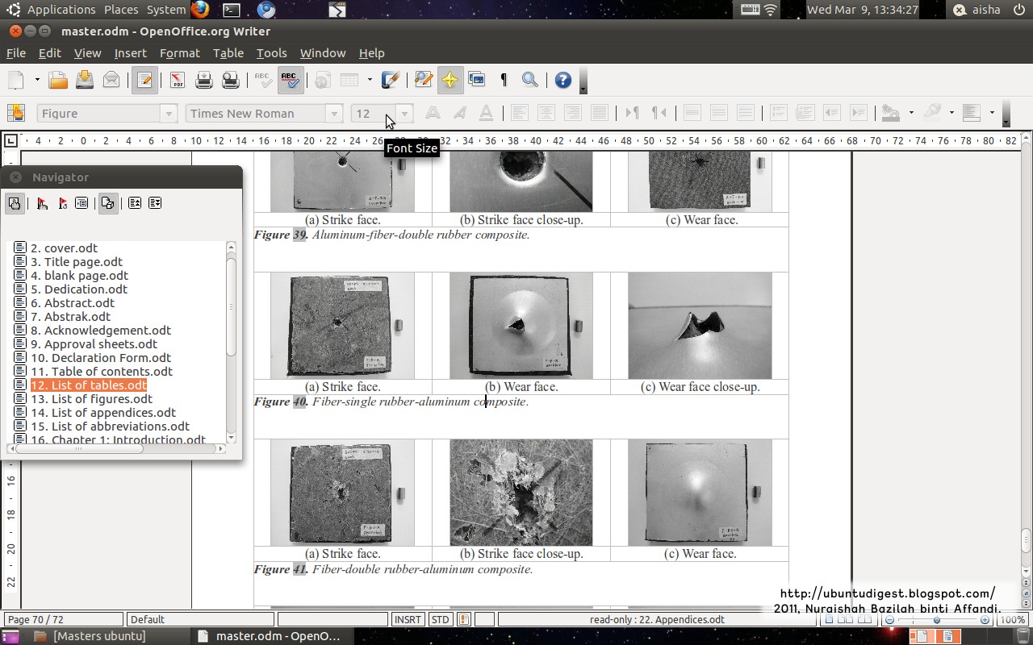Toggle AutoSpellcheck
This screenshot has width=1033, height=645.
point(291,80)
